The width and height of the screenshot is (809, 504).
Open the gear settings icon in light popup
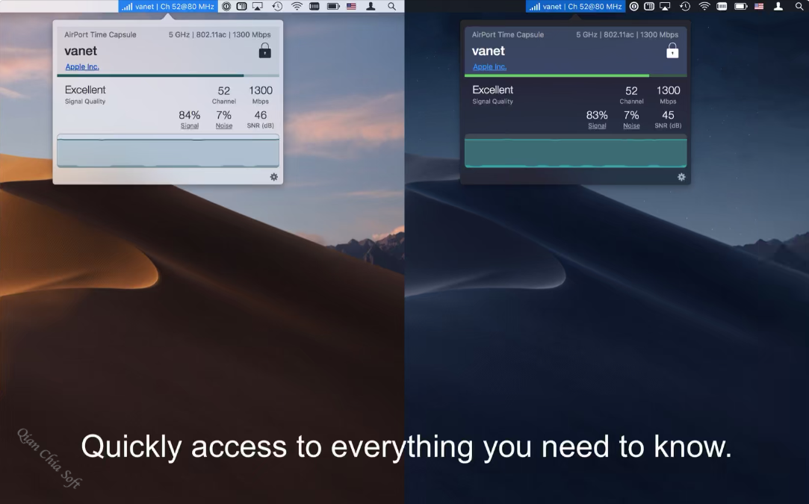click(x=274, y=177)
